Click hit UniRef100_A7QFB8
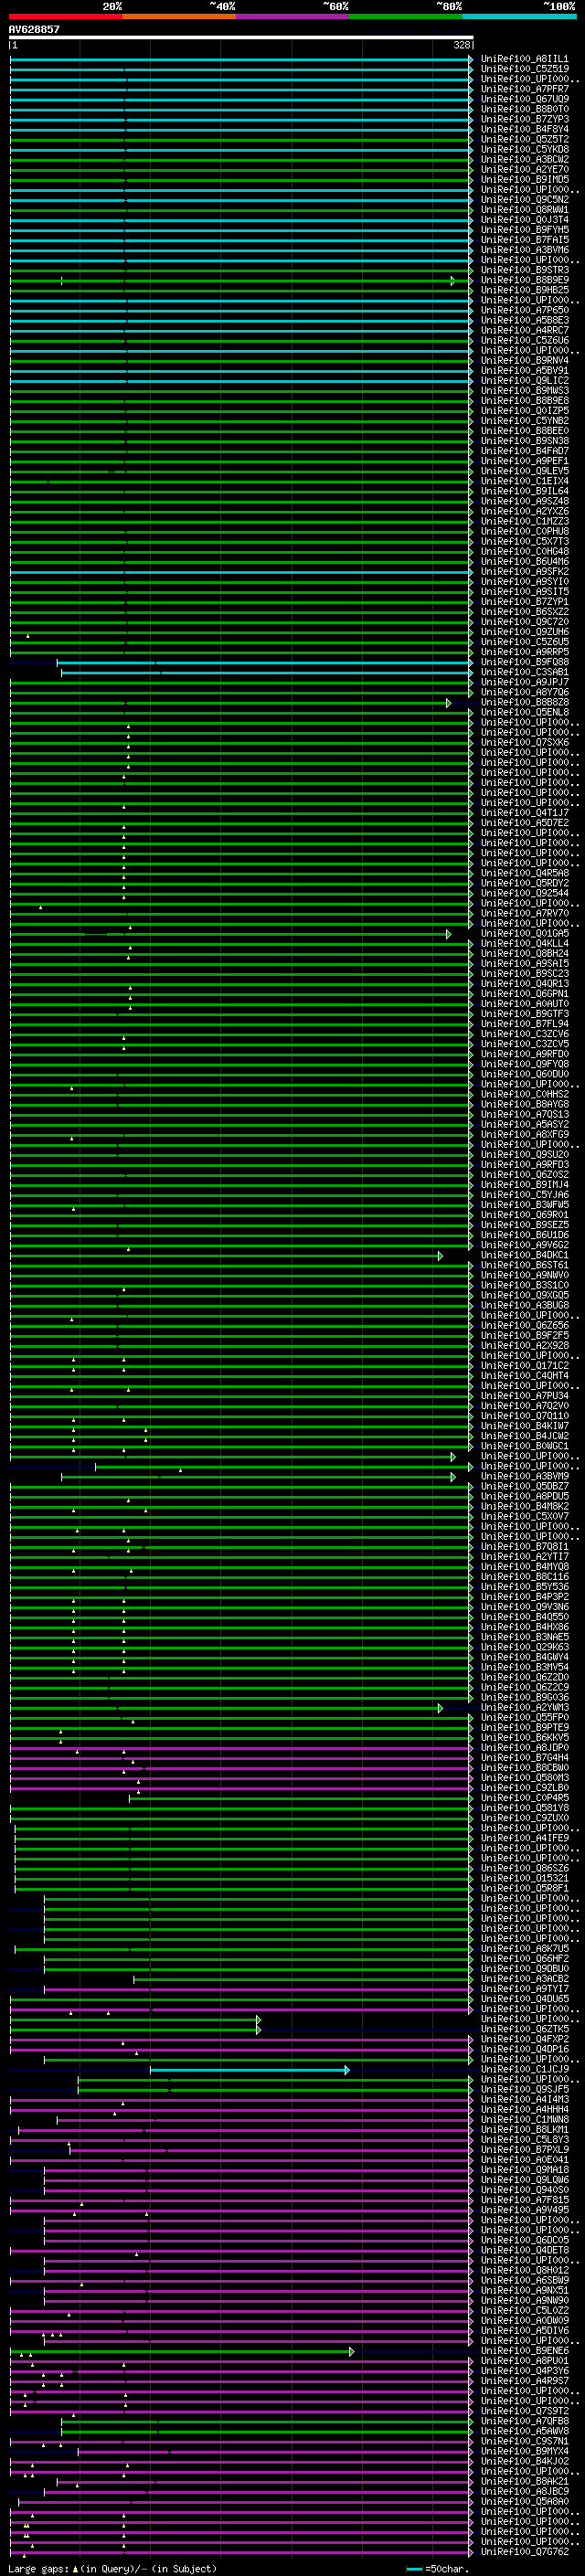Image resolution: width=585 pixels, height=2576 pixels. (525, 2421)
